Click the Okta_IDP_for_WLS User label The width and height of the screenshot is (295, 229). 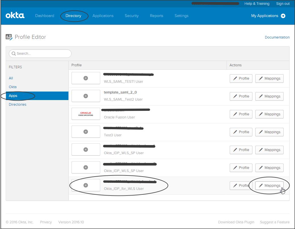124,188
